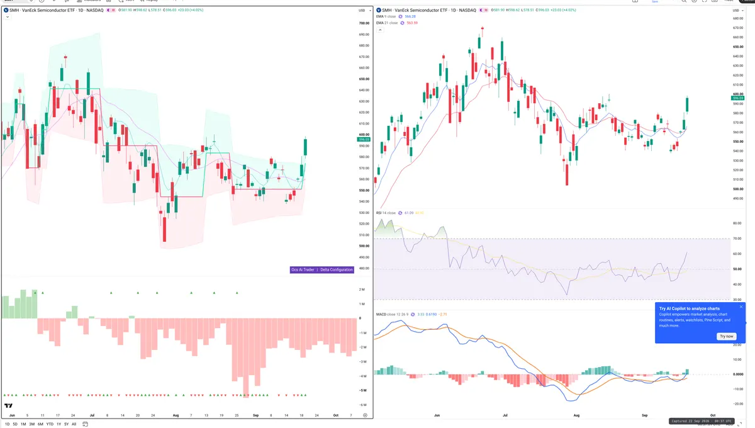Select the 5D time range
Image resolution: width=755 pixels, height=428 pixels.
click(x=15, y=424)
